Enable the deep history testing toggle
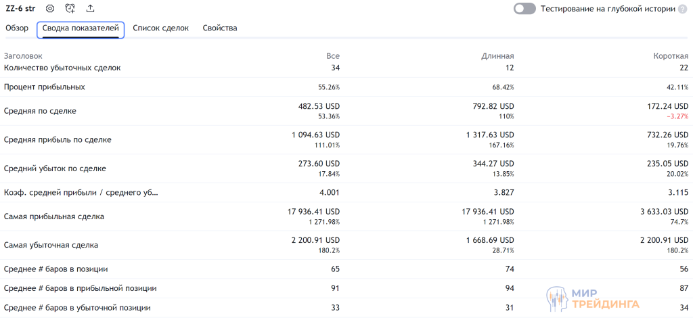Viewport: 693px width, 320px height. (524, 9)
